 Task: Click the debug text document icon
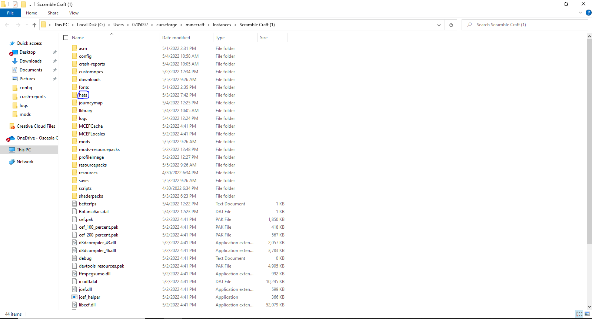[x=74, y=258]
